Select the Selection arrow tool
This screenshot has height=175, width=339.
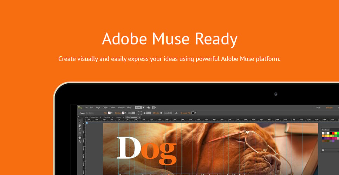79,121
